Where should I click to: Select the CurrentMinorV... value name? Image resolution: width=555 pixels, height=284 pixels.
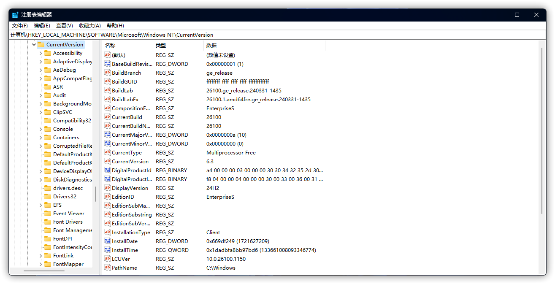pyautogui.click(x=132, y=143)
